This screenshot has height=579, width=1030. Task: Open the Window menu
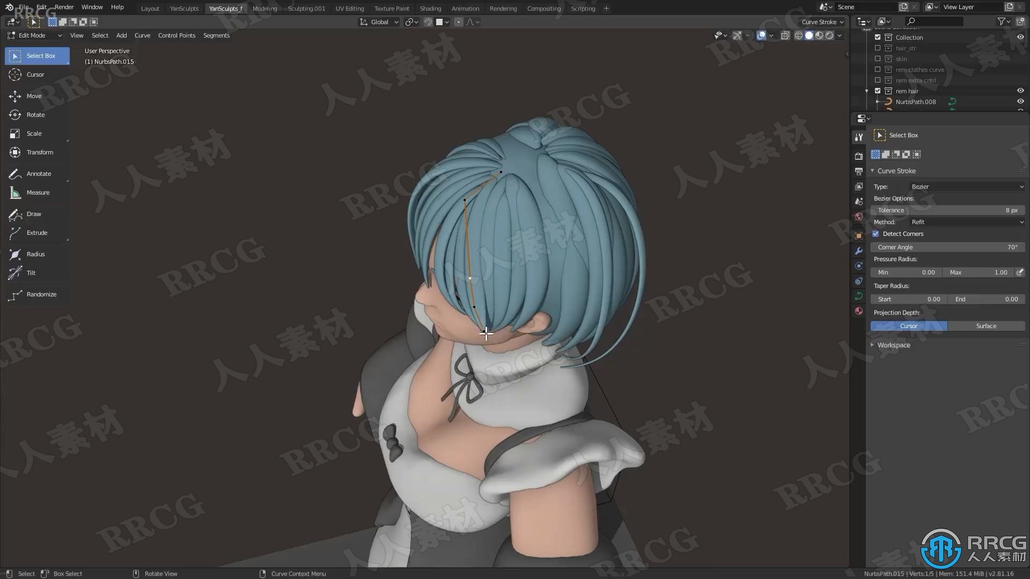pos(92,7)
